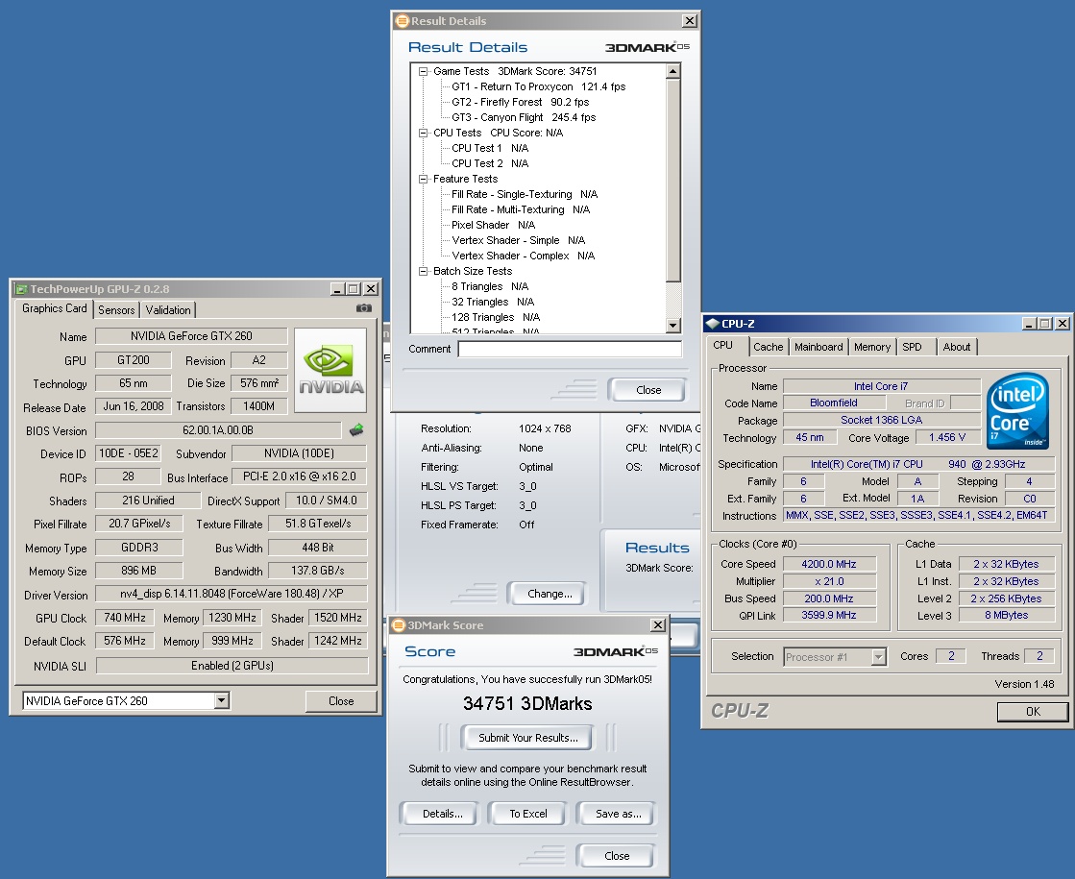
Task: Switch to the Sensors tab in GPU-Z
Action: click(x=116, y=310)
